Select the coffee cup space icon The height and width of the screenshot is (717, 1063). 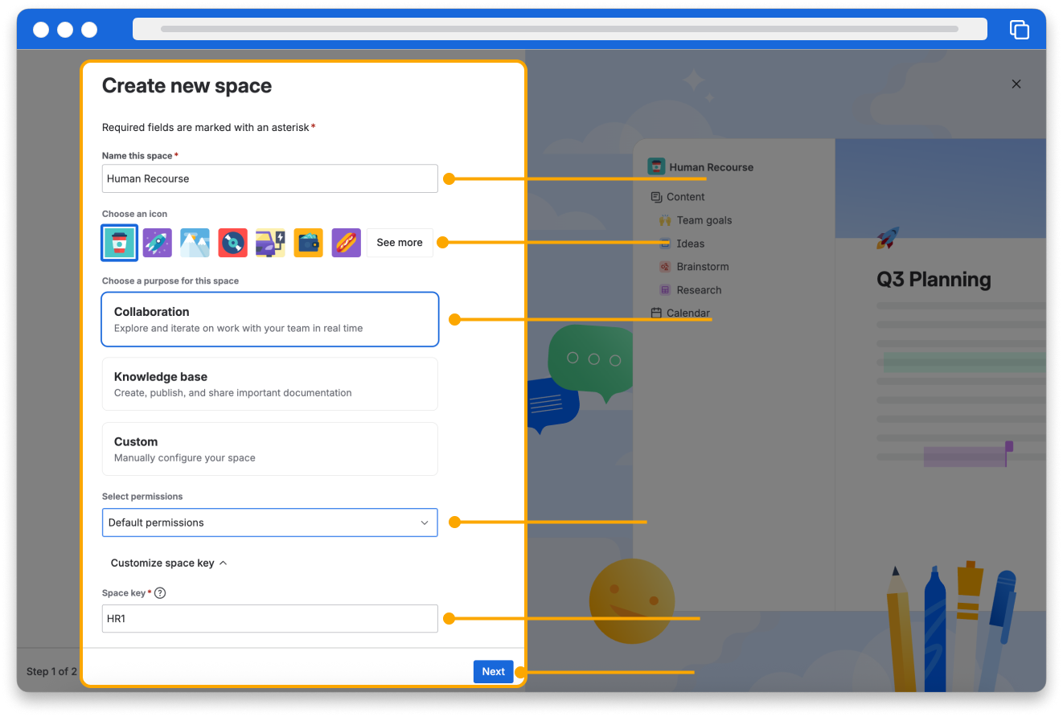[119, 243]
